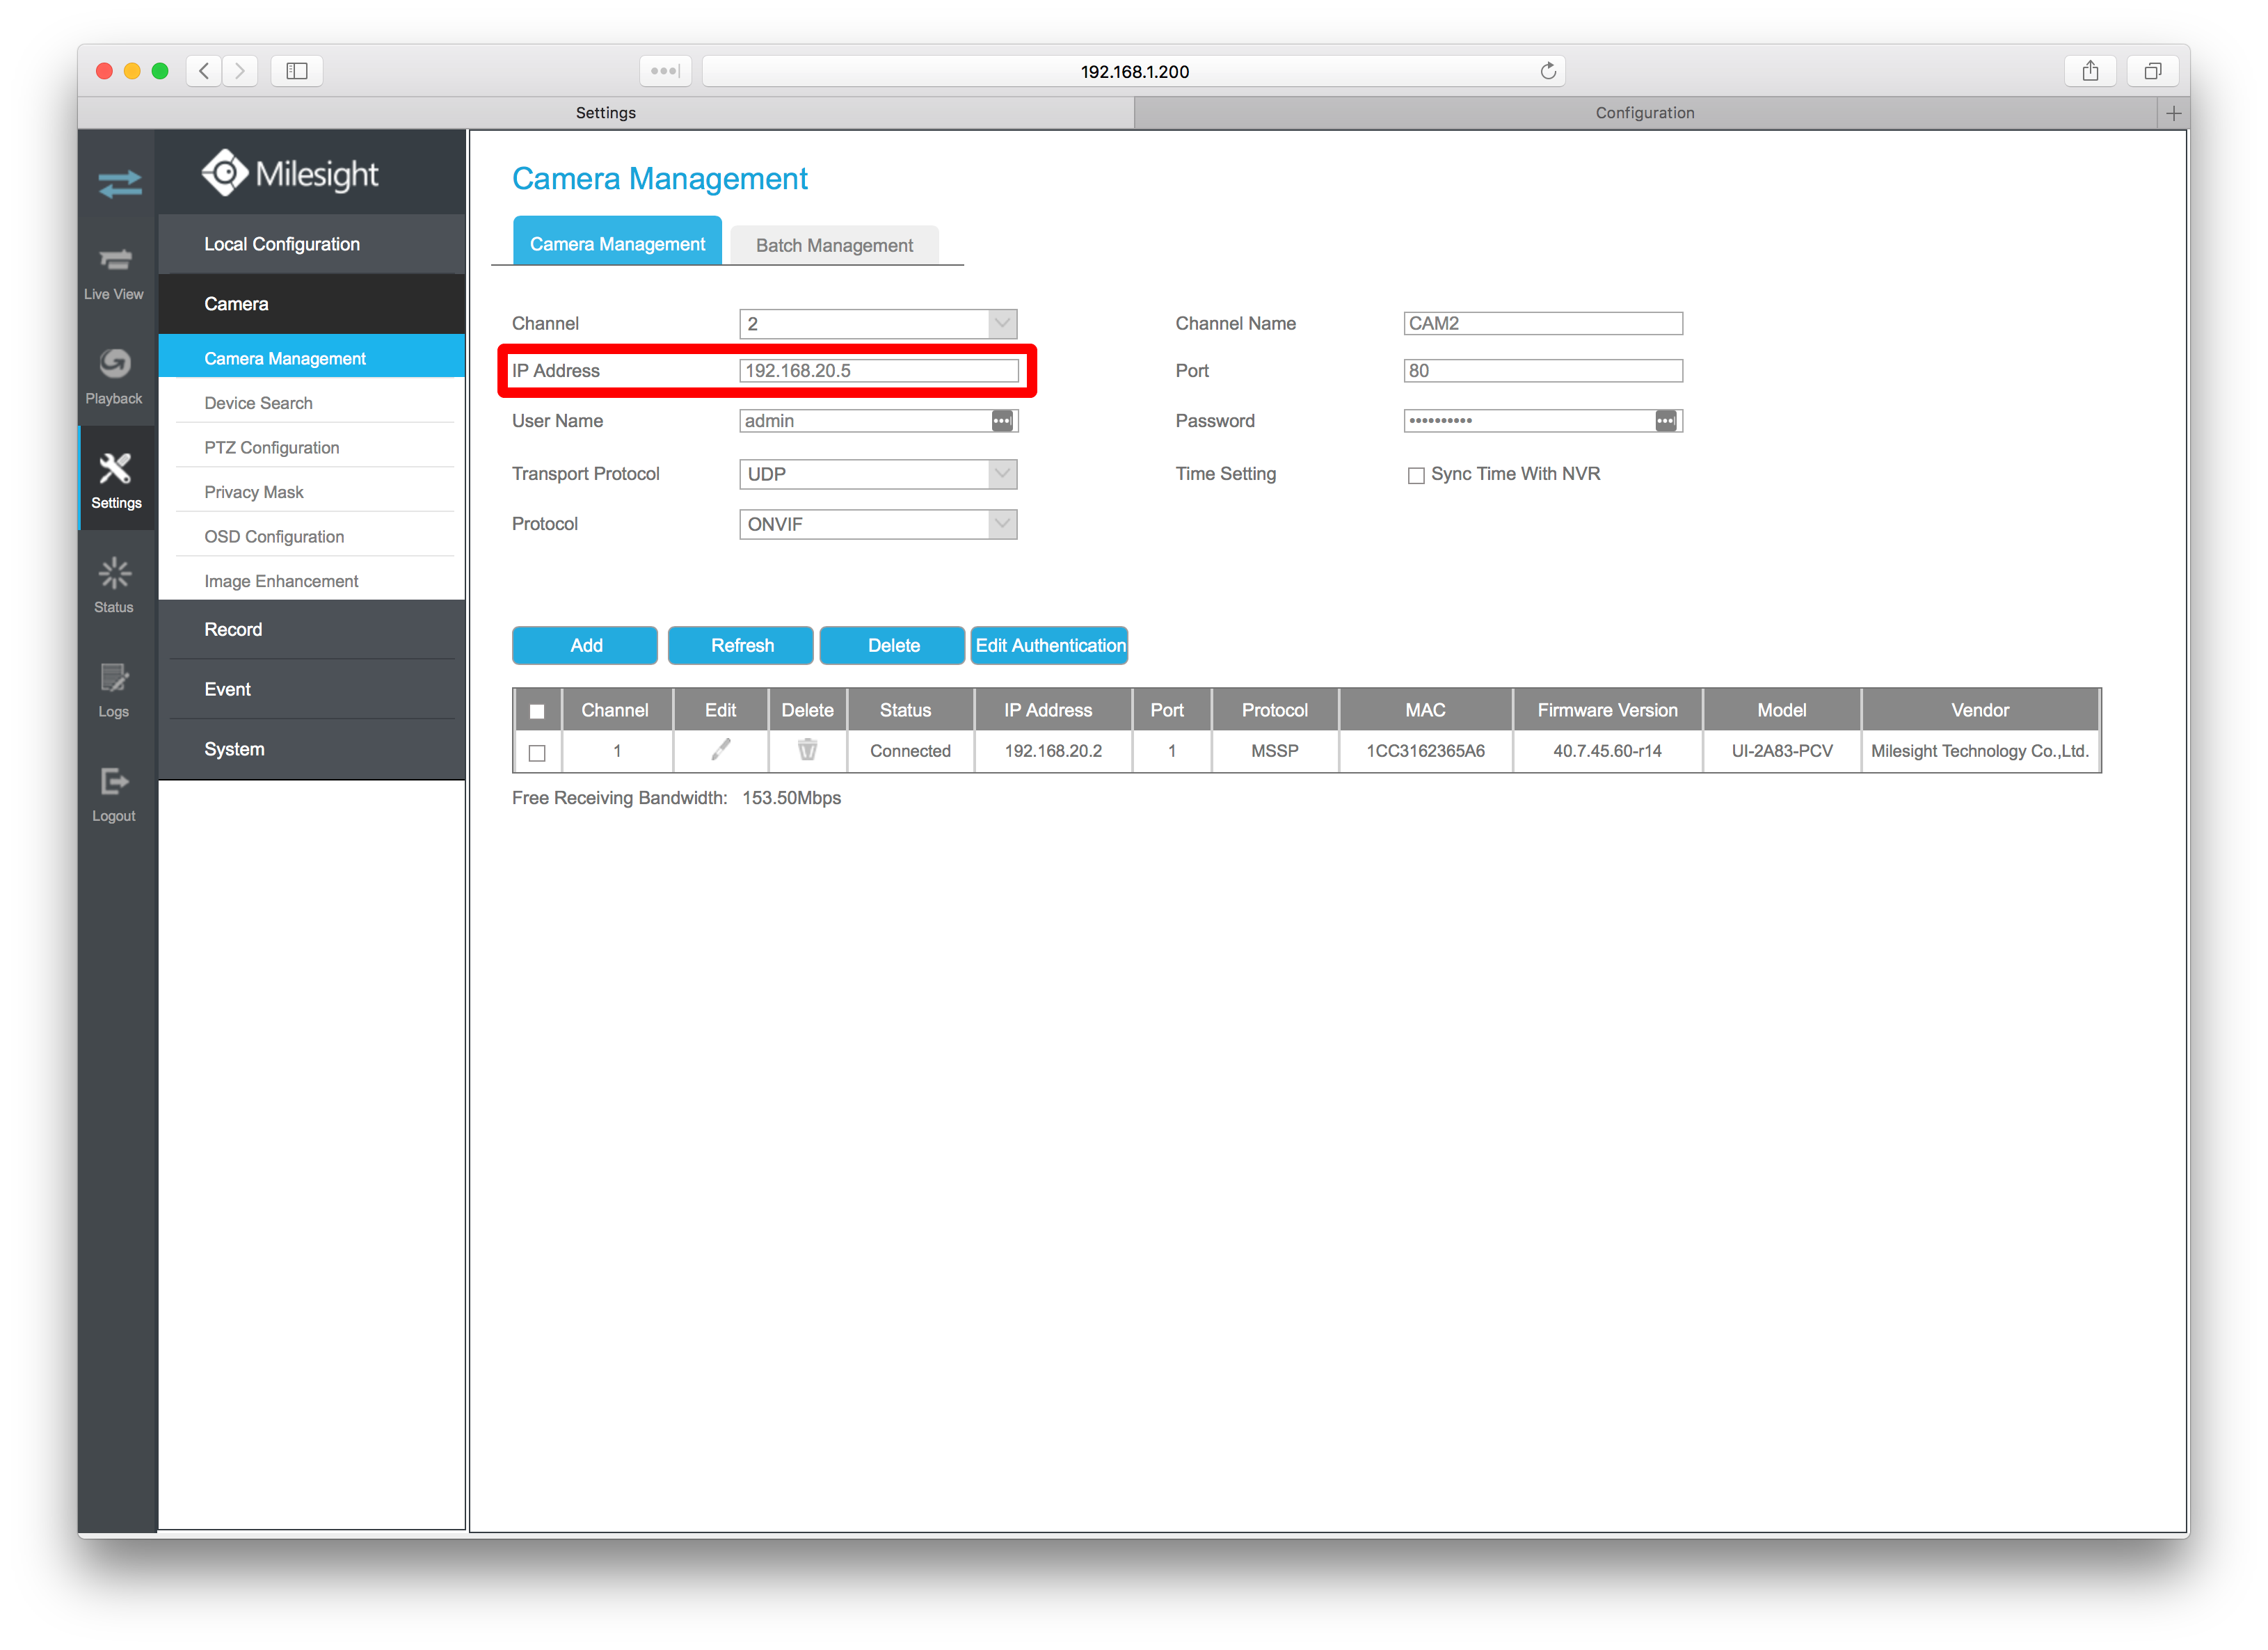Click the trash delete icon in table row

[x=807, y=749]
